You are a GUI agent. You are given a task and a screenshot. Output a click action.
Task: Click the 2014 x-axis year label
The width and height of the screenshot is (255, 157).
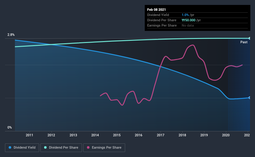[x=95, y=135]
